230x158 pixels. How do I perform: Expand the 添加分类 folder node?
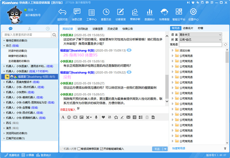pyautogui.click(x=173, y=51)
